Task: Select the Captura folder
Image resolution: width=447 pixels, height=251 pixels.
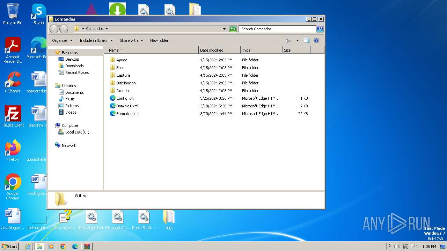Action: tap(123, 75)
